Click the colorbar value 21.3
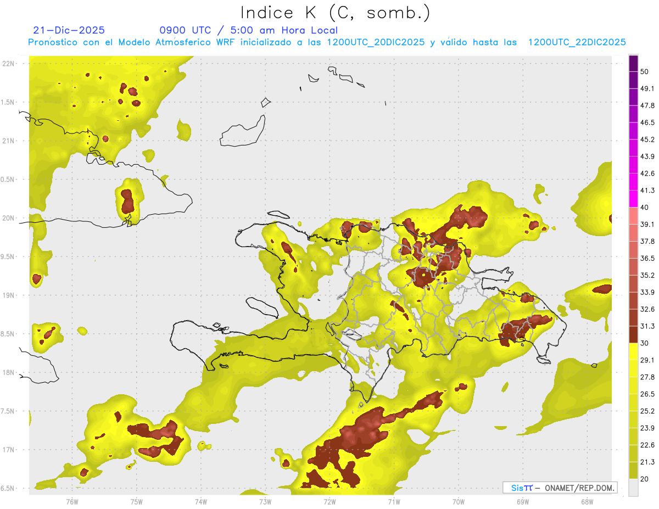The height and width of the screenshot is (509, 659). (647, 462)
